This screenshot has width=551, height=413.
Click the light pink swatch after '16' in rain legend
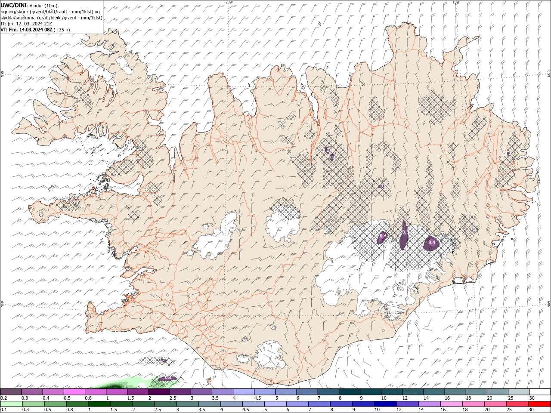pyautogui.click(x=451, y=404)
